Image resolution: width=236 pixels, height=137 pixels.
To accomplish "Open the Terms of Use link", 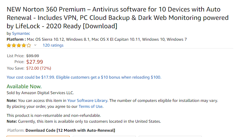I will [90, 107].
